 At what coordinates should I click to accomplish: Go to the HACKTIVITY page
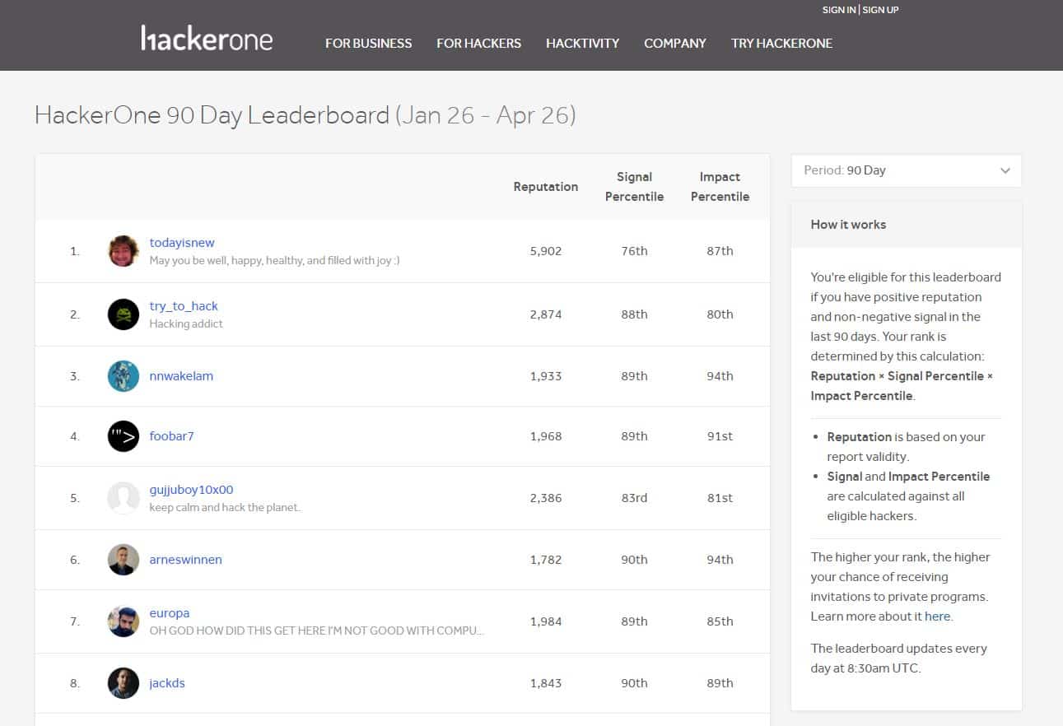point(582,43)
